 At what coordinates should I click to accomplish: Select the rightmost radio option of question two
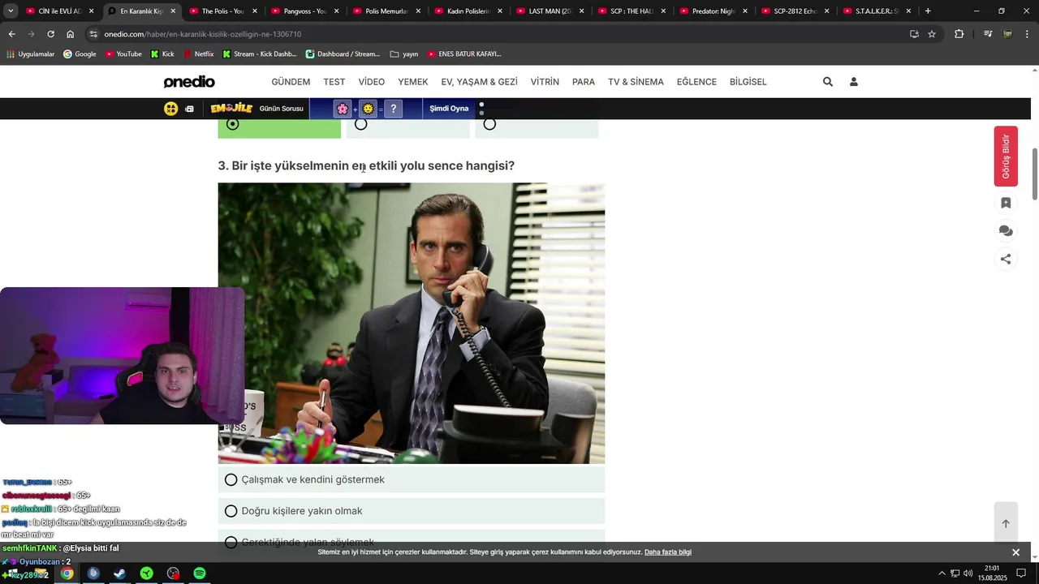[x=489, y=124]
